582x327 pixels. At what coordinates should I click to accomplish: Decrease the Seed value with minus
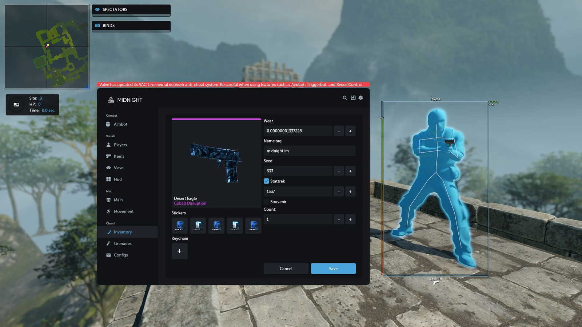pyautogui.click(x=339, y=171)
